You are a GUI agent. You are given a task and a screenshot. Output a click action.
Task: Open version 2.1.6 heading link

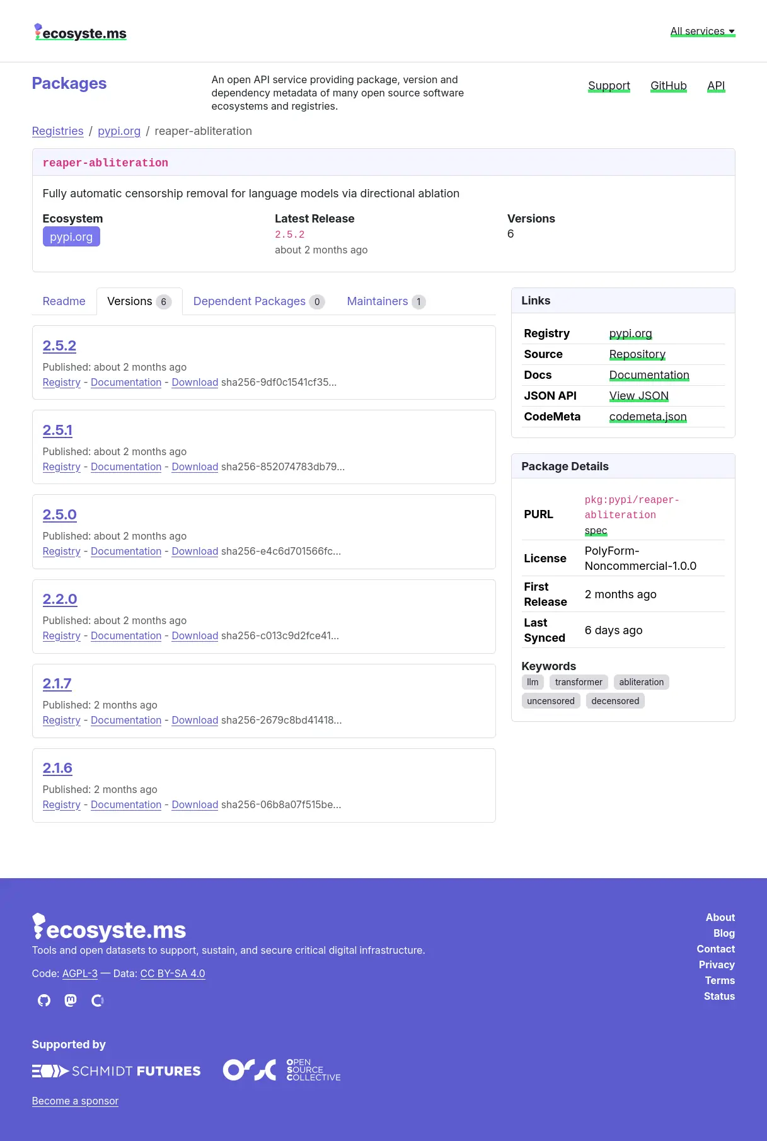(x=57, y=768)
